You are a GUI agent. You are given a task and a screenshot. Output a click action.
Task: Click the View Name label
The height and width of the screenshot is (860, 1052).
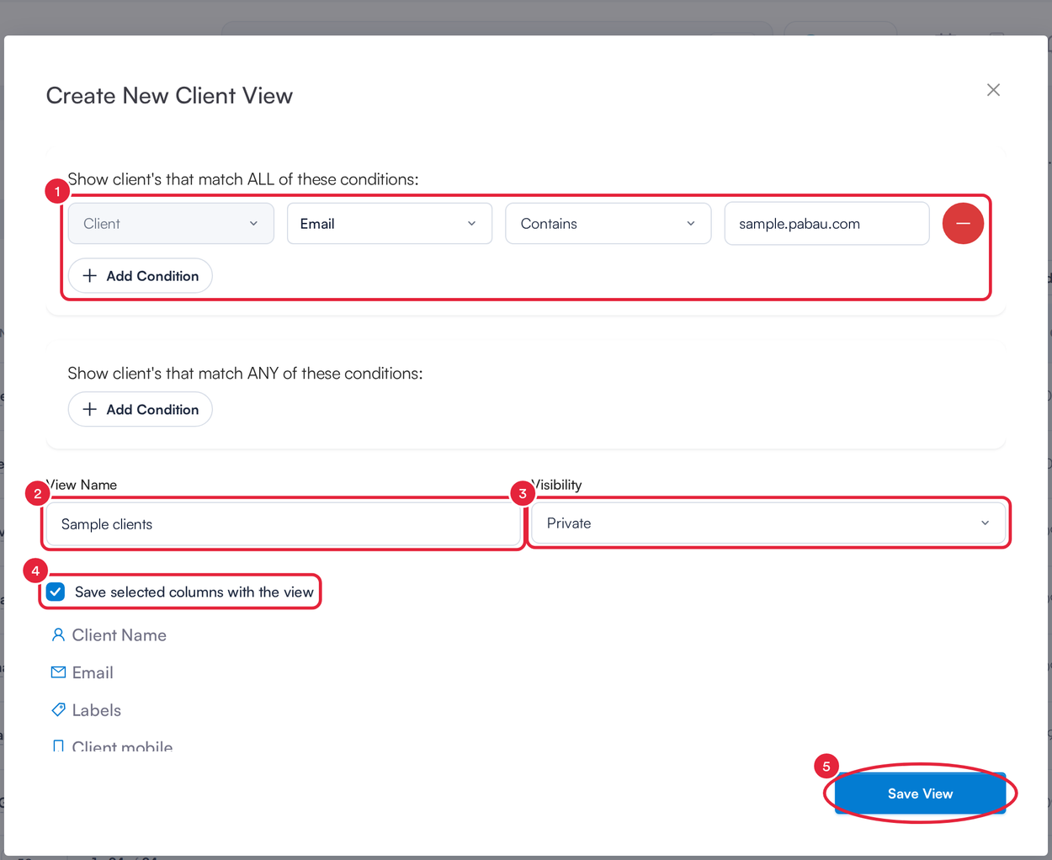point(82,485)
